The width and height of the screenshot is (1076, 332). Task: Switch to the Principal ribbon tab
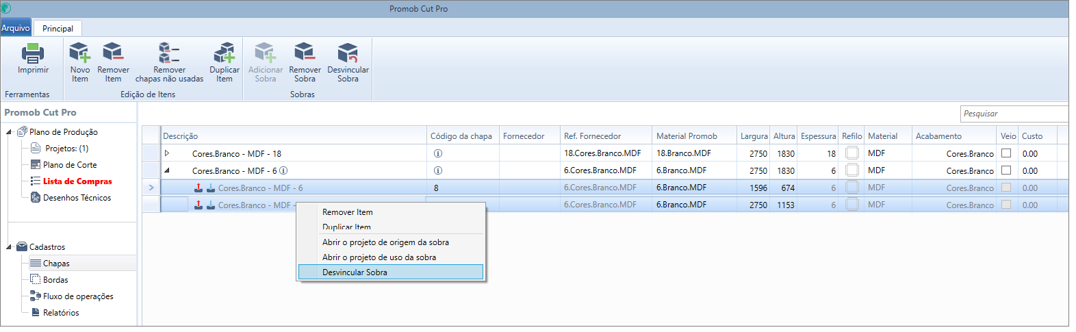coord(57,28)
